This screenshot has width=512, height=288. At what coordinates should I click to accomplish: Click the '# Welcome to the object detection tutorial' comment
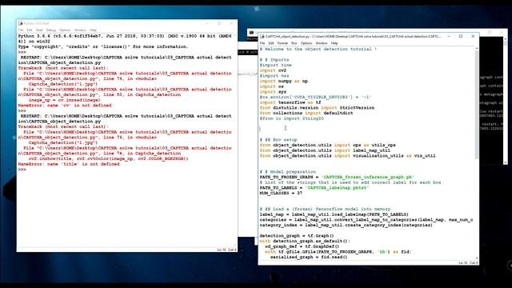click(x=318, y=49)
